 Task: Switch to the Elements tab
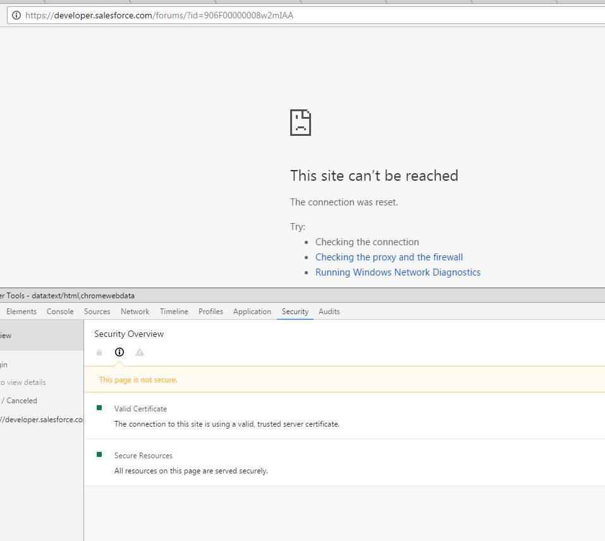tap(21, 312)
